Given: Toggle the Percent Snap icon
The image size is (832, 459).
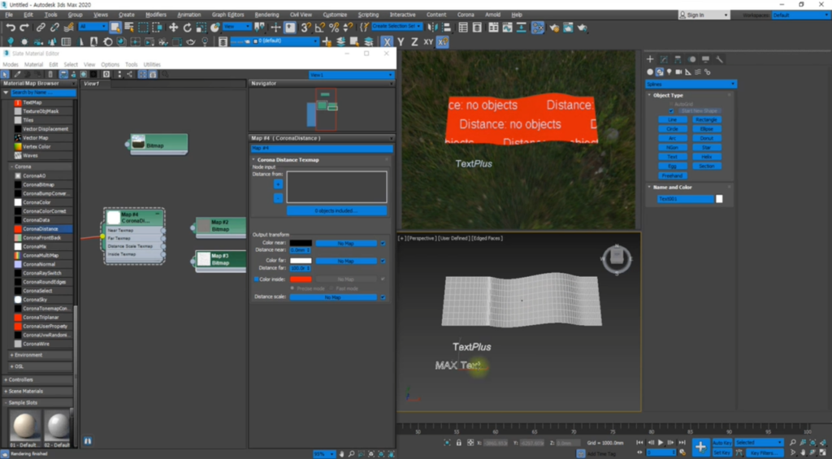Looking at the screenshot, I should [334, 28].
